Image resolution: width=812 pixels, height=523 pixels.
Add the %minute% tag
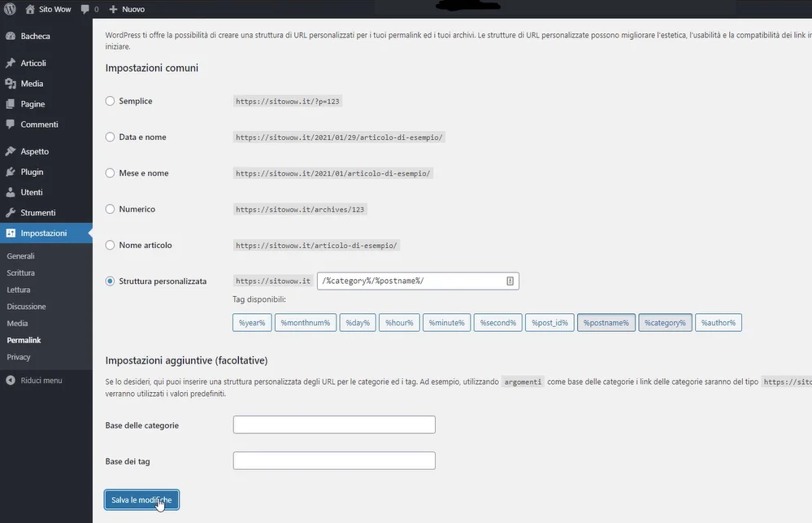coord(447,322)
